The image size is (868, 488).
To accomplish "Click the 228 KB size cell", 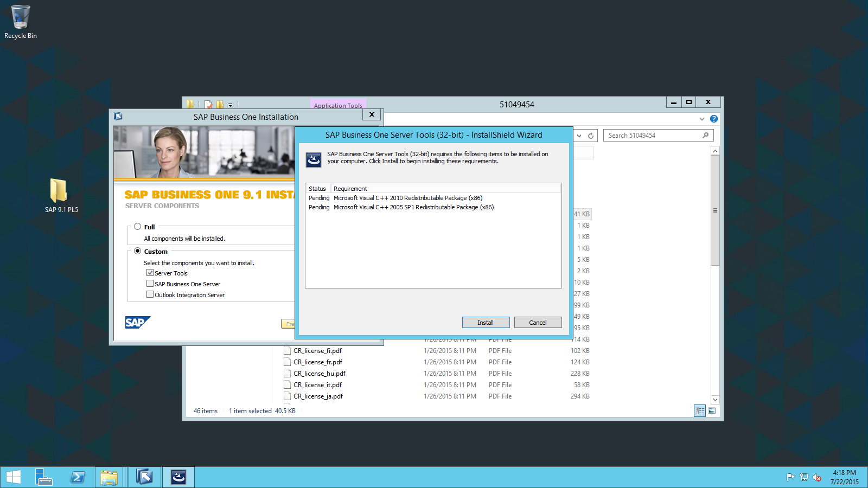I will [x=580, y=374].
